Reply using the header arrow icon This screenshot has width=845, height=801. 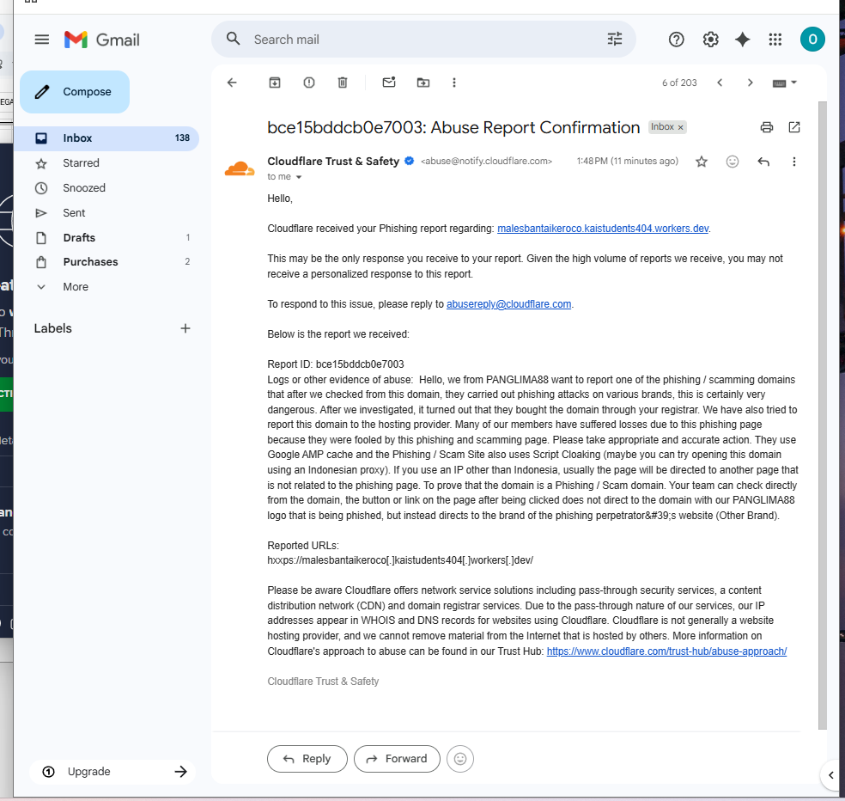point(763,162)
